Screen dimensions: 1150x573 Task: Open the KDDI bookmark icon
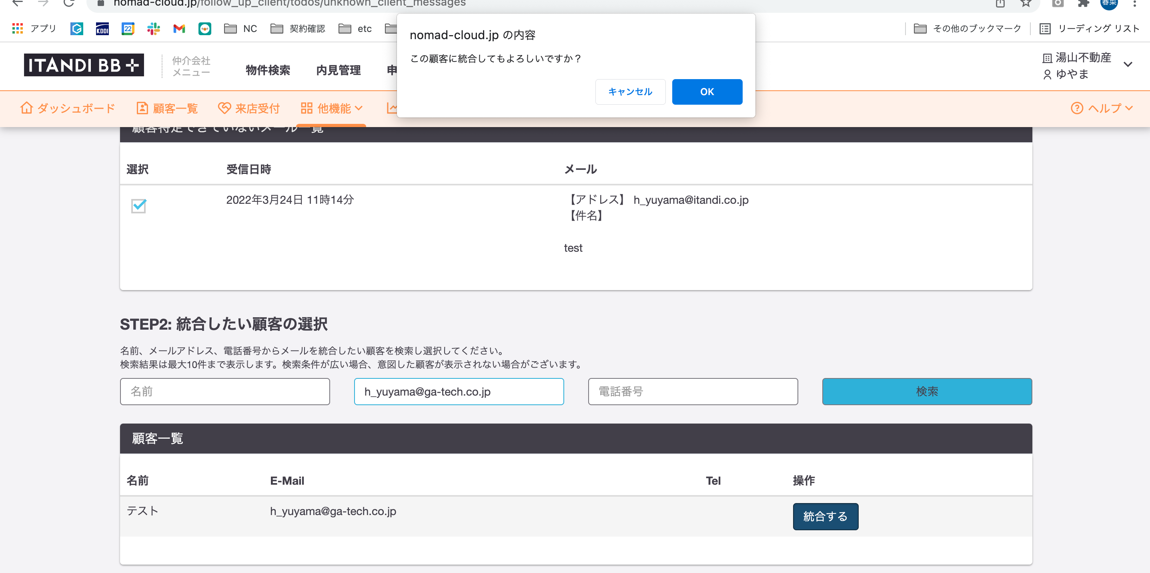click(102, 28)
